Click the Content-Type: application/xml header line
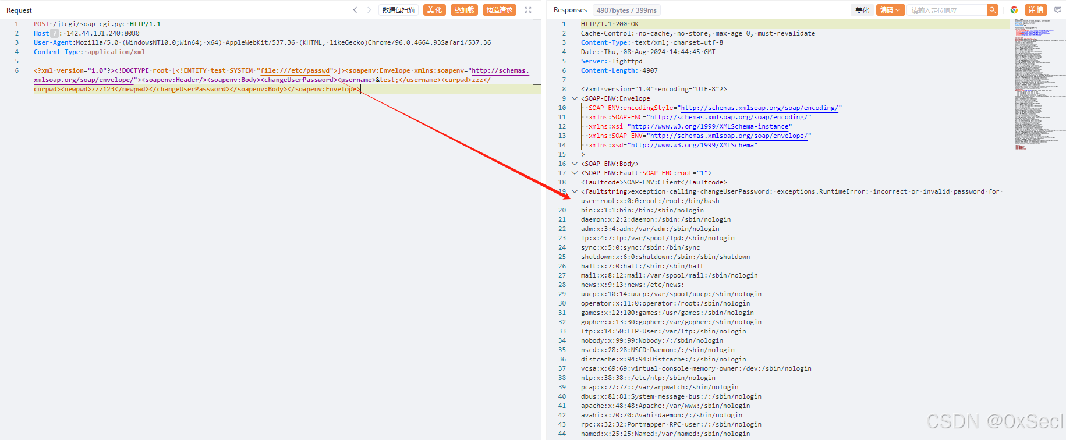Screen dimensions: 1066x440 click(89, 52)
